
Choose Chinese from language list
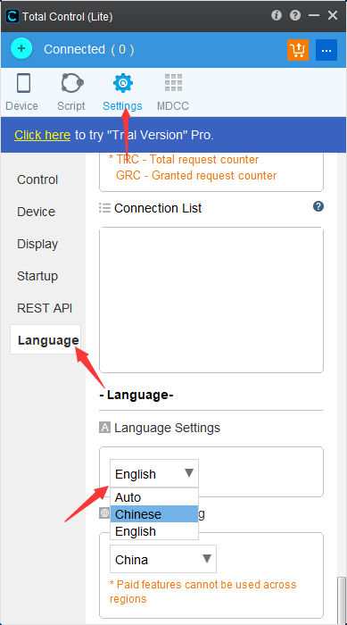(x=154, y=514)
